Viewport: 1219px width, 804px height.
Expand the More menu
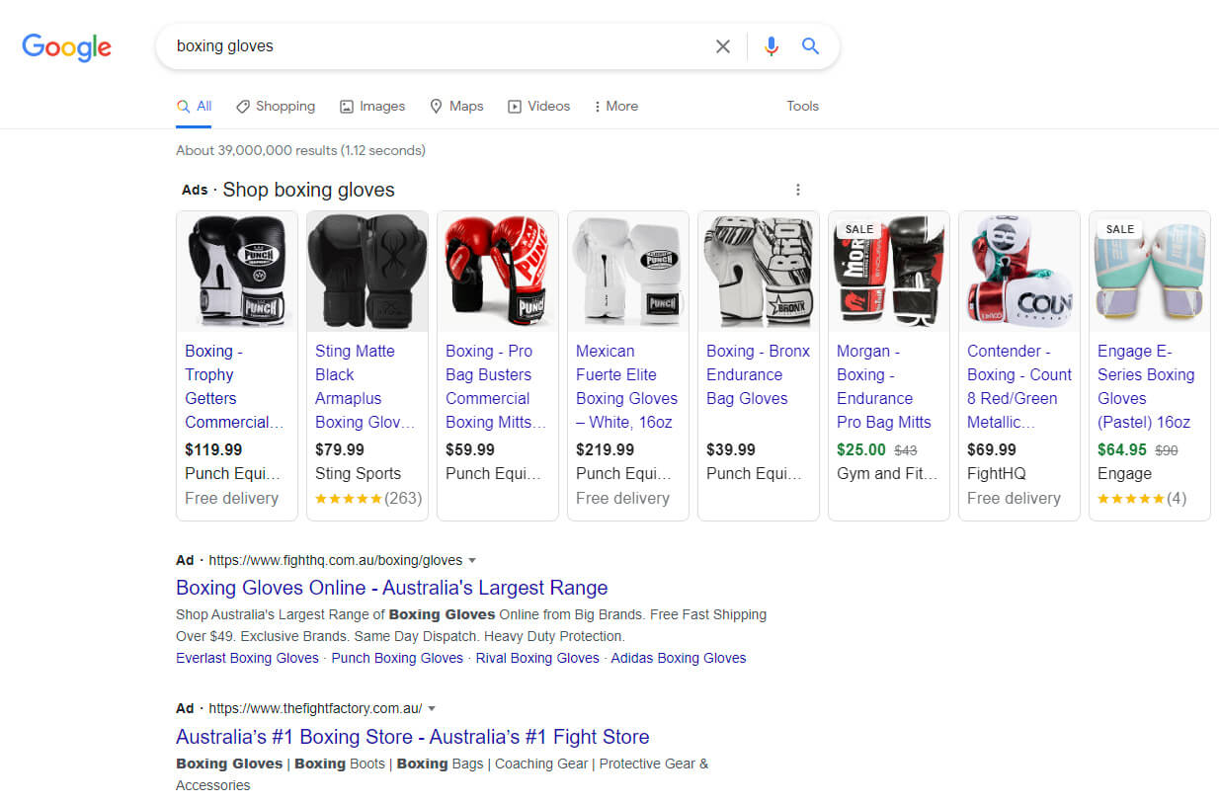point(615,107)
